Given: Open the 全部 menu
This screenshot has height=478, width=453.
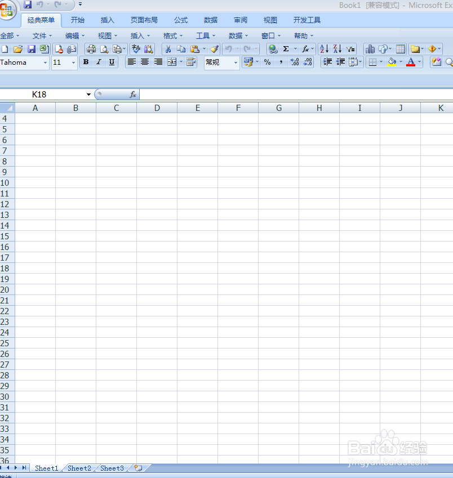Looking at the screenshot, I should pos(10,36).
